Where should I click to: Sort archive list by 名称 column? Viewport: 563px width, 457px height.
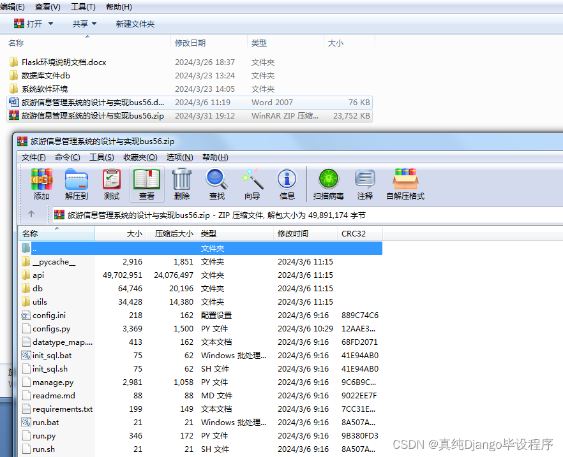[57, 234]
